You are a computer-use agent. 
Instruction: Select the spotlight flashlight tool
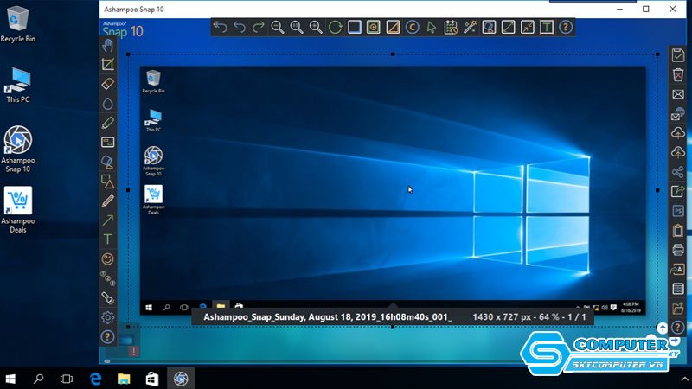[108, 297]
